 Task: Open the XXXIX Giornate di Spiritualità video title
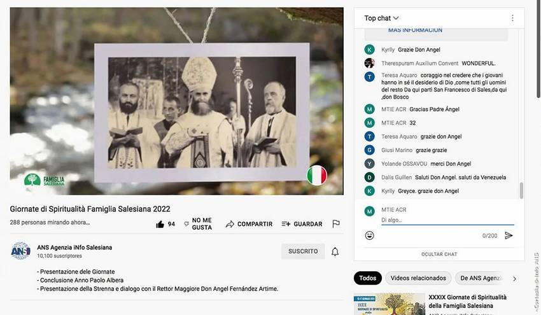(x=467, y=301)
